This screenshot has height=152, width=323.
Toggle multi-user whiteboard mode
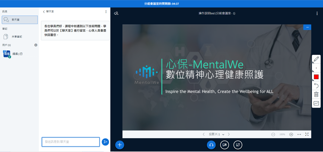(316, 103)
